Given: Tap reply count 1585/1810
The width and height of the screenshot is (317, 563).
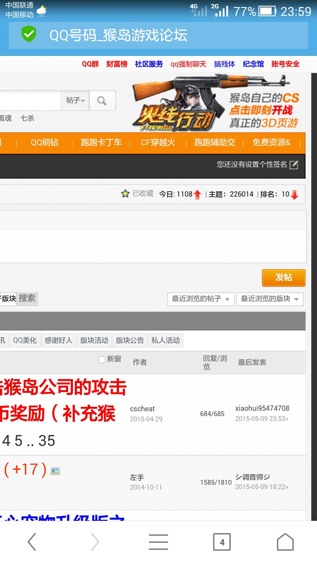Looking at the screenshot, I should pos(216,483).
